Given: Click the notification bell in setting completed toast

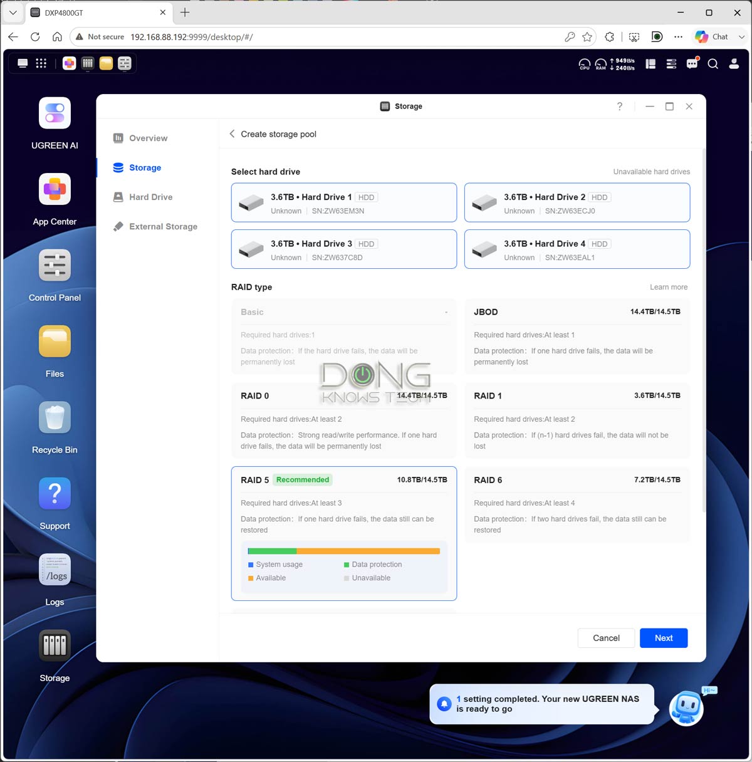Looking at the screenshot, I should click(x=444, y=704).
